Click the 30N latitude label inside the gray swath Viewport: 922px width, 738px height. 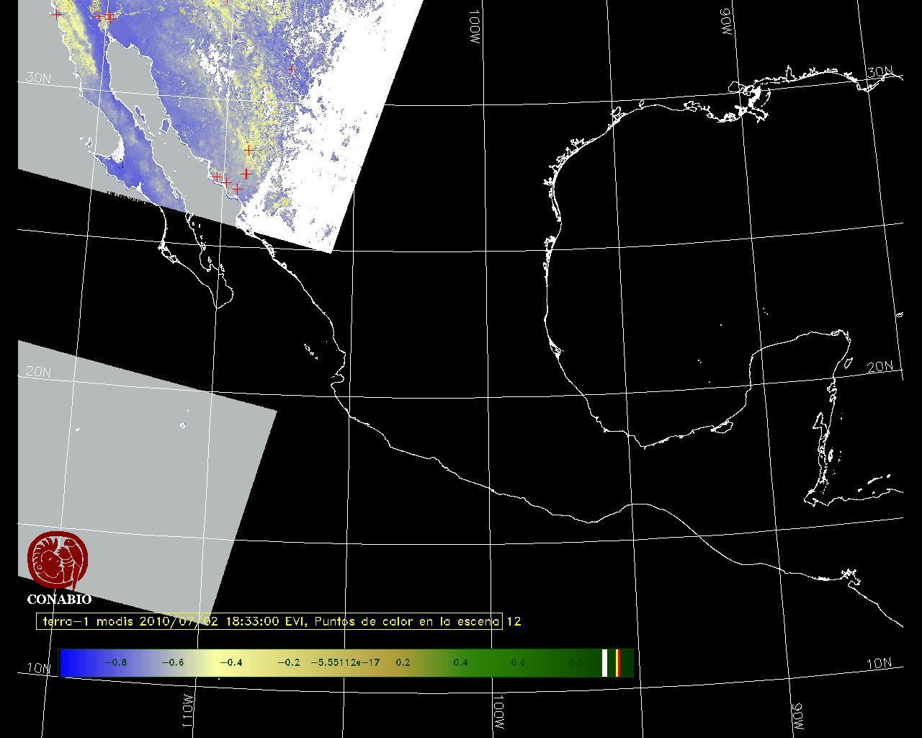coord(37,78)
